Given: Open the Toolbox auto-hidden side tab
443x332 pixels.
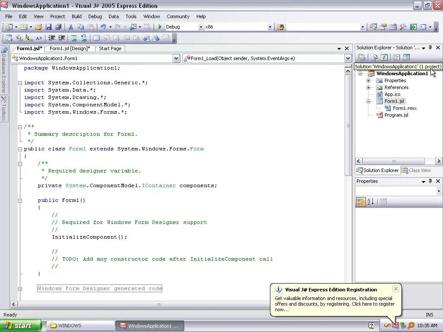Looking at the screenshot, I should pos(4,109).
